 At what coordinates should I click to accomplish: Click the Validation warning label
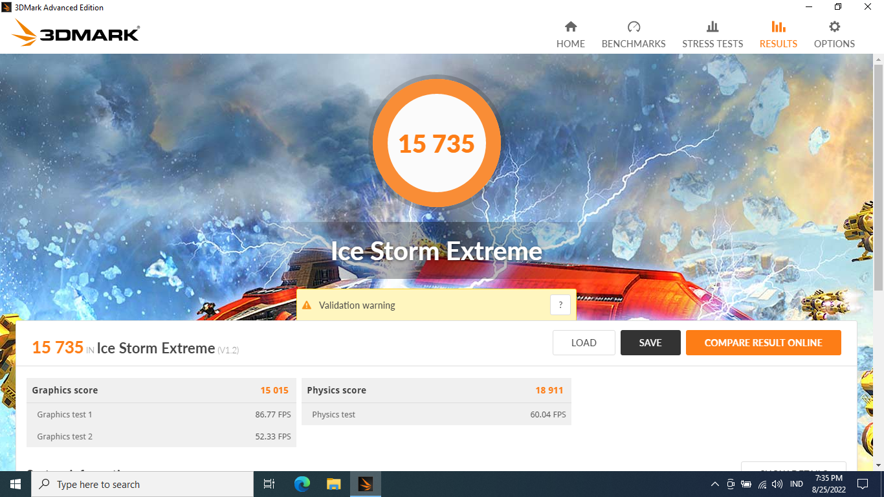(357, 305)
